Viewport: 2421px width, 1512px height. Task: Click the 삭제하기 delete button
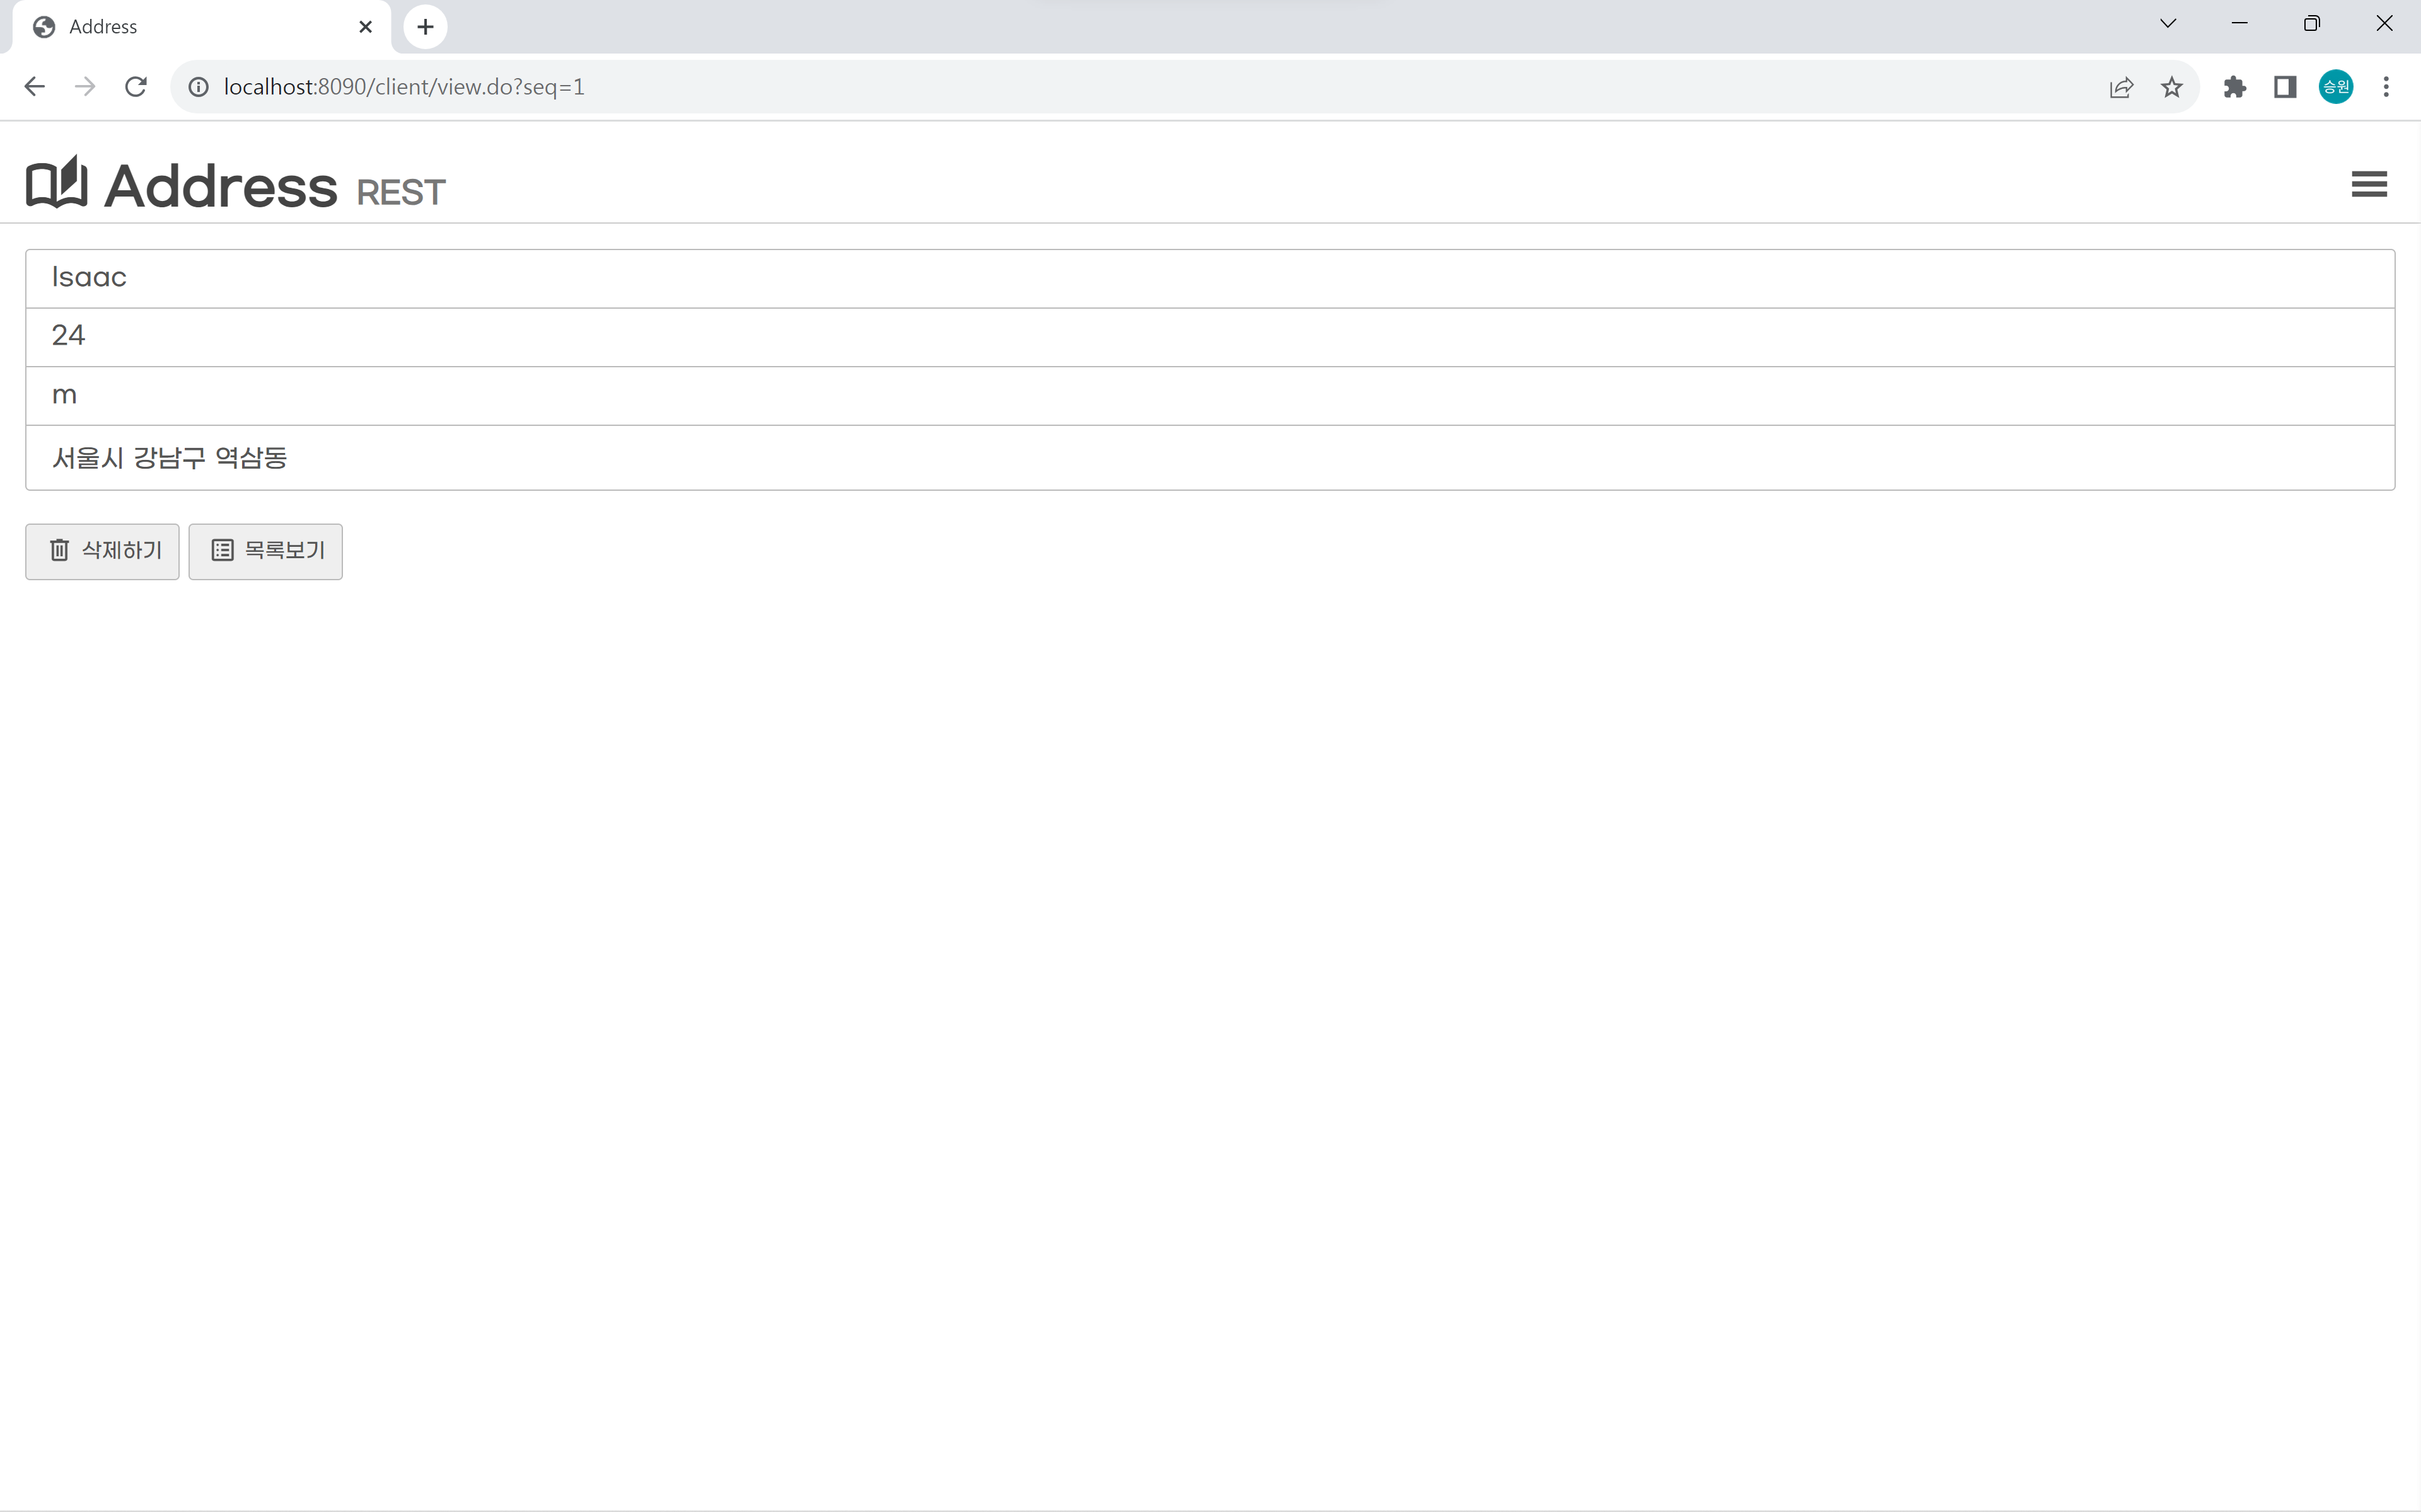coord(102,551)
